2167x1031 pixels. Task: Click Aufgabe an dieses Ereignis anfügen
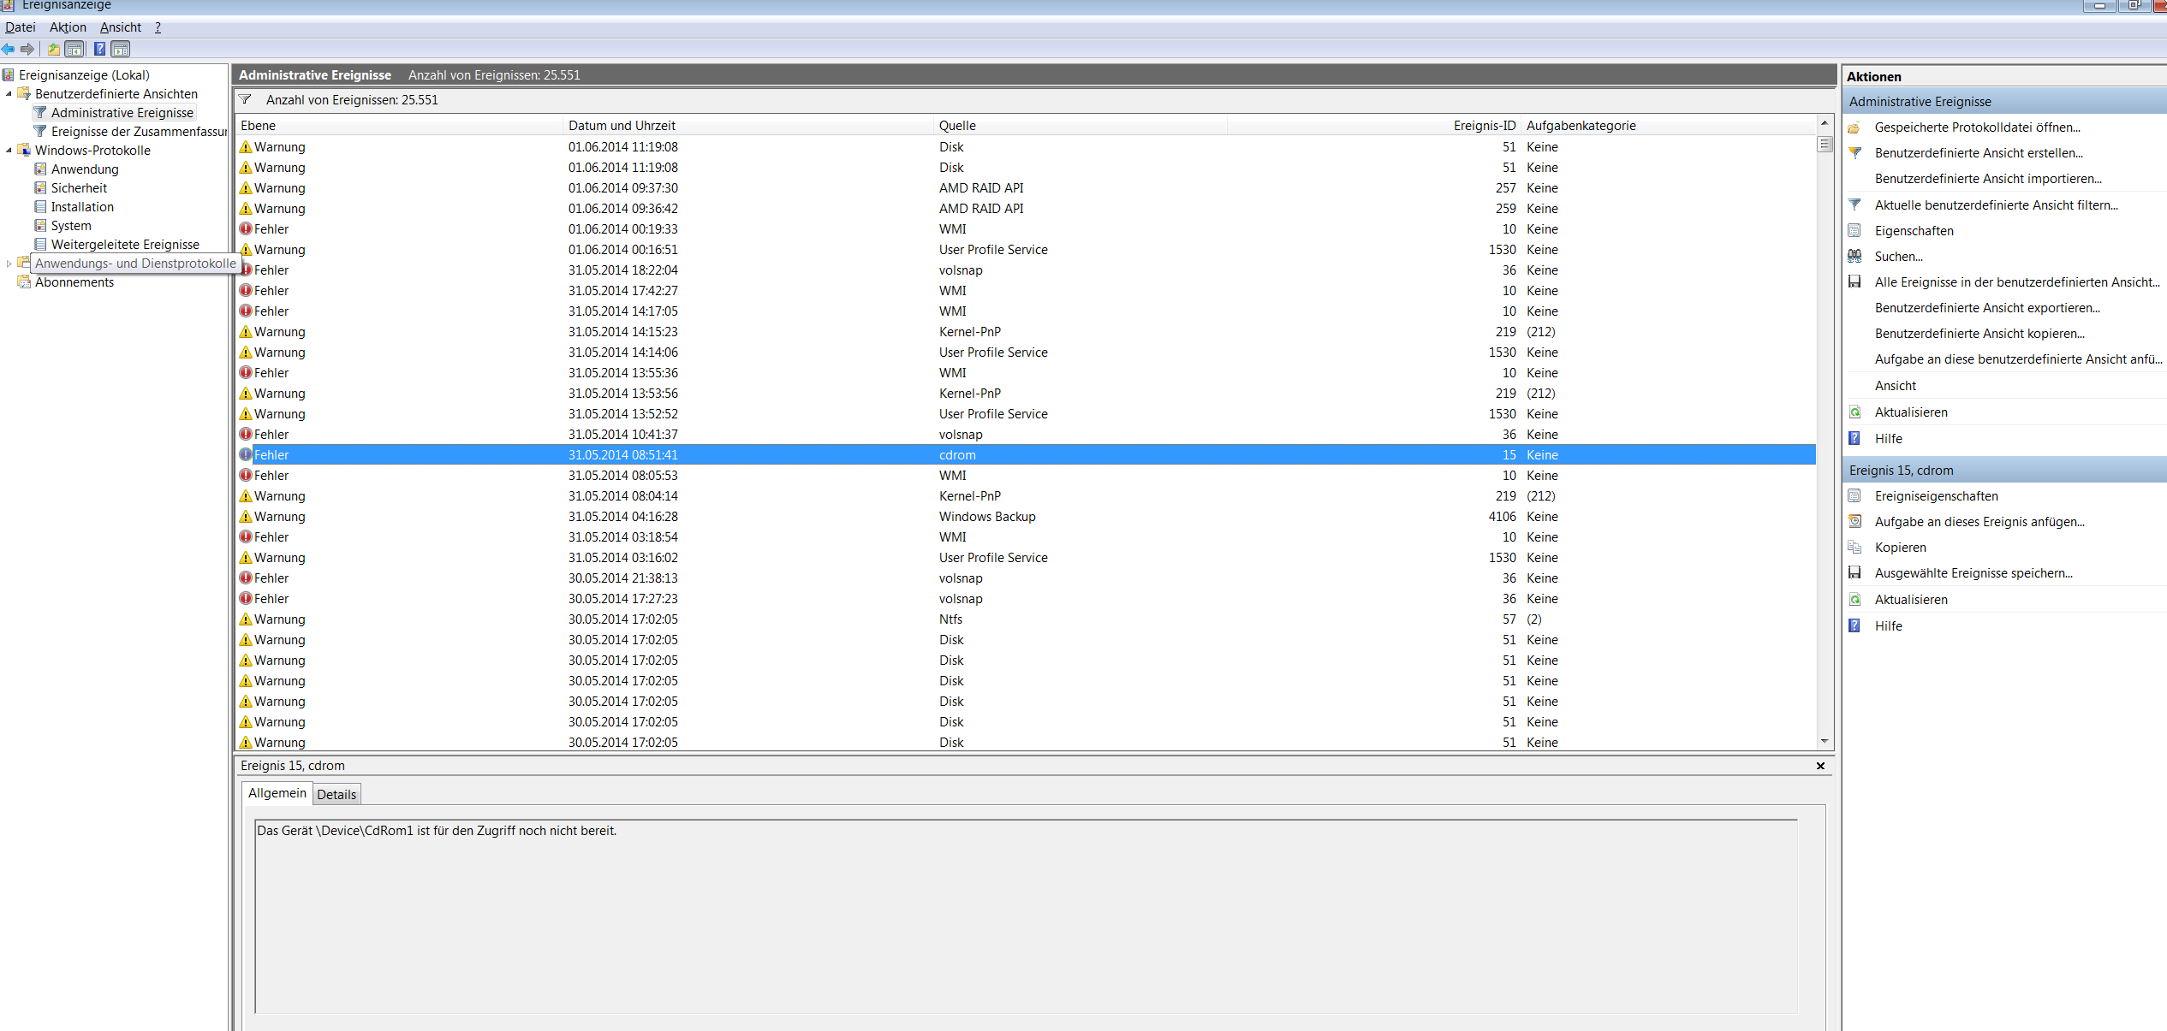point(1979,522)
